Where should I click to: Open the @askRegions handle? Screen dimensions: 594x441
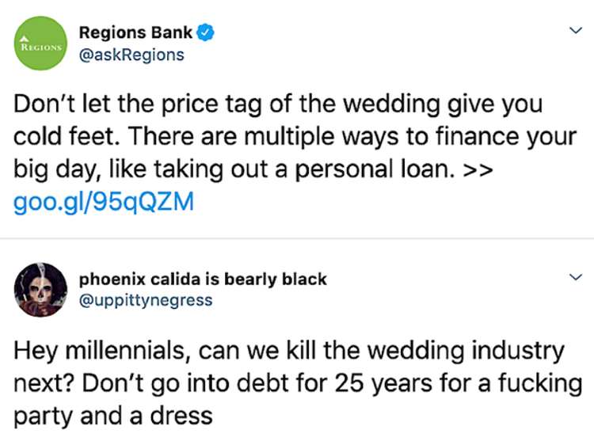(x=131, y=55)
